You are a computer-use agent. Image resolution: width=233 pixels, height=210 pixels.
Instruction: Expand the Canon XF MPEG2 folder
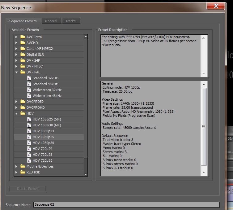(16, 49)
